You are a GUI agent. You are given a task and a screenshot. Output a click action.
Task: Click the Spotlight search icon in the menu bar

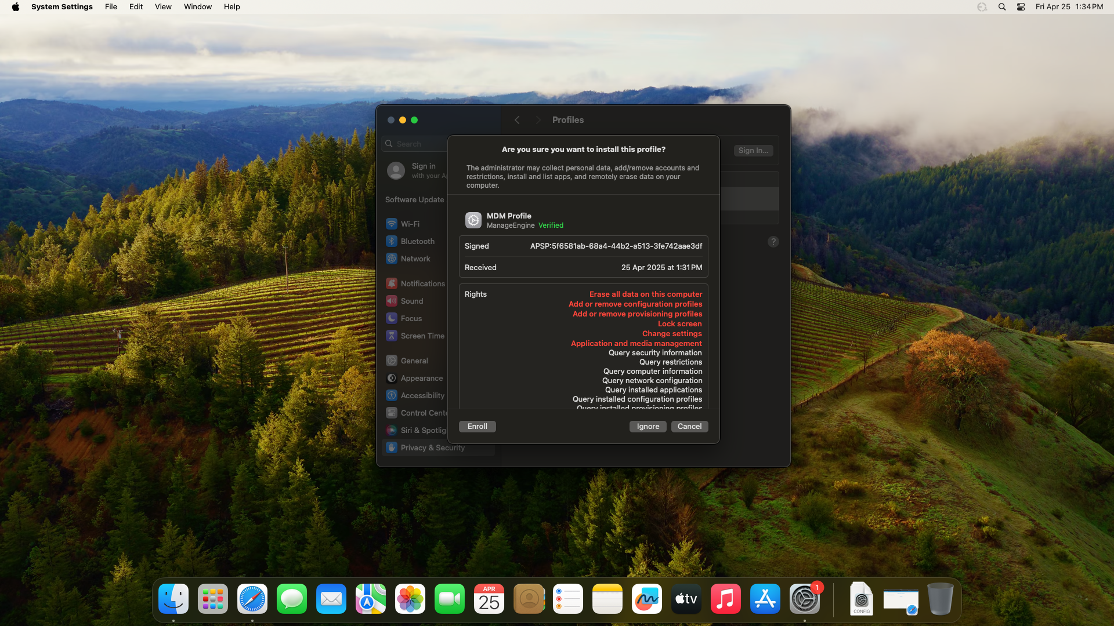tap(1001, 7)
